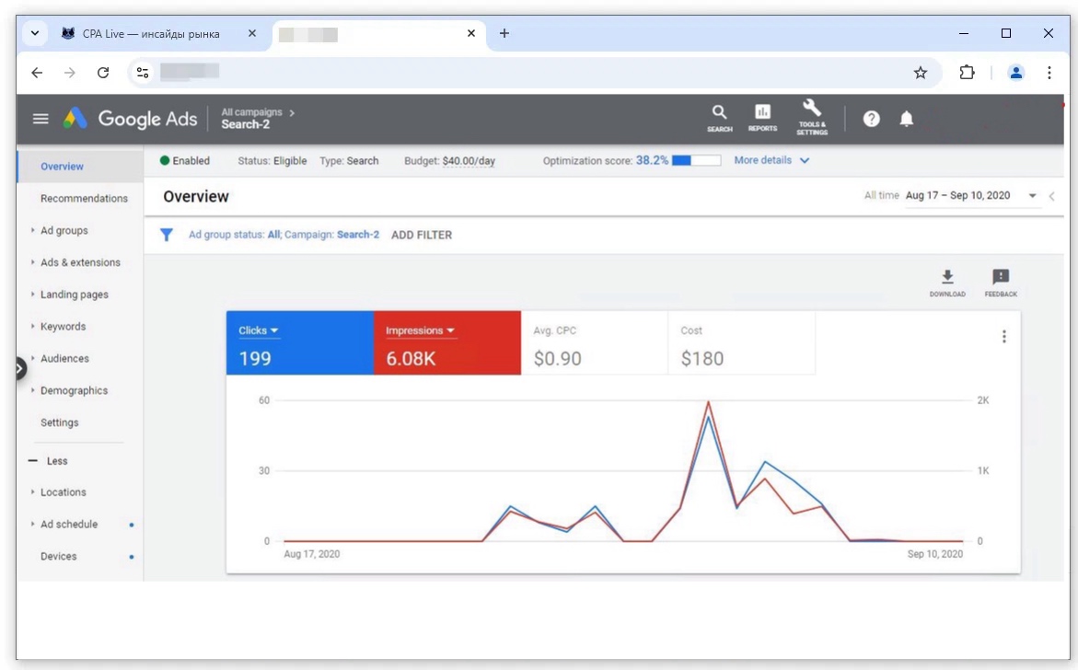Open the browser extensions puzzle icon
The width and height of the screenshot is (1078, 670).
click(967, 72)
